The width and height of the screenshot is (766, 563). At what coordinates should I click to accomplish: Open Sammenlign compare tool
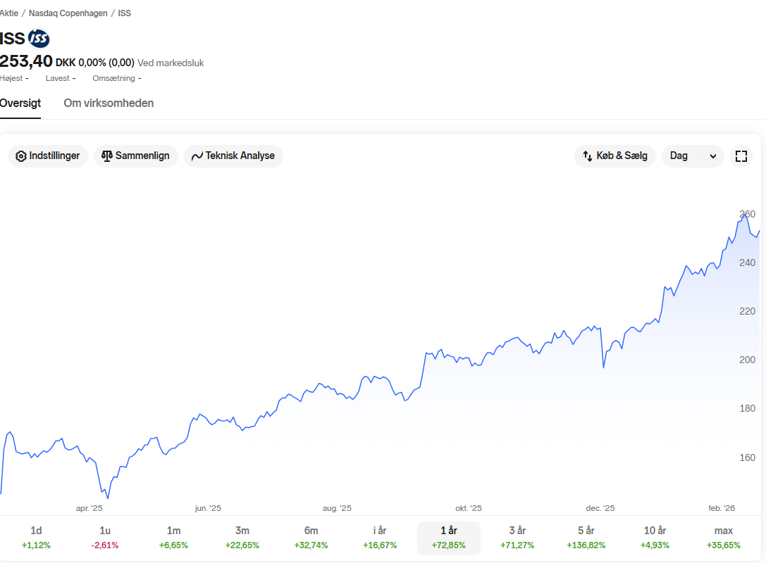136,156
